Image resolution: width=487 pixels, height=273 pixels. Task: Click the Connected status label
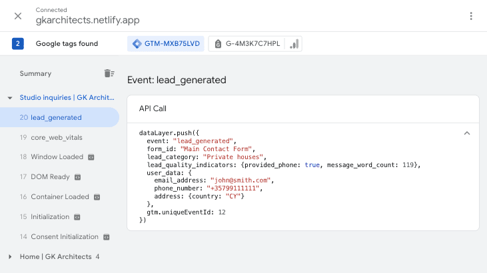[51, 10]
